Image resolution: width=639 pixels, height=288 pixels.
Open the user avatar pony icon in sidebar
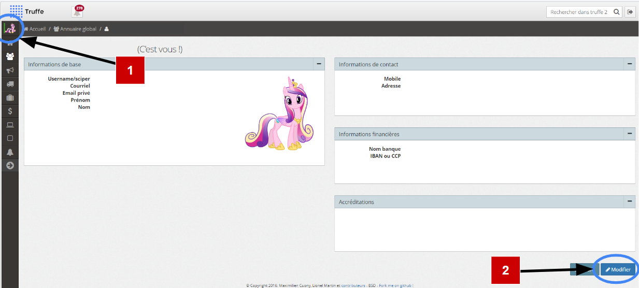(x=10, y=28)
